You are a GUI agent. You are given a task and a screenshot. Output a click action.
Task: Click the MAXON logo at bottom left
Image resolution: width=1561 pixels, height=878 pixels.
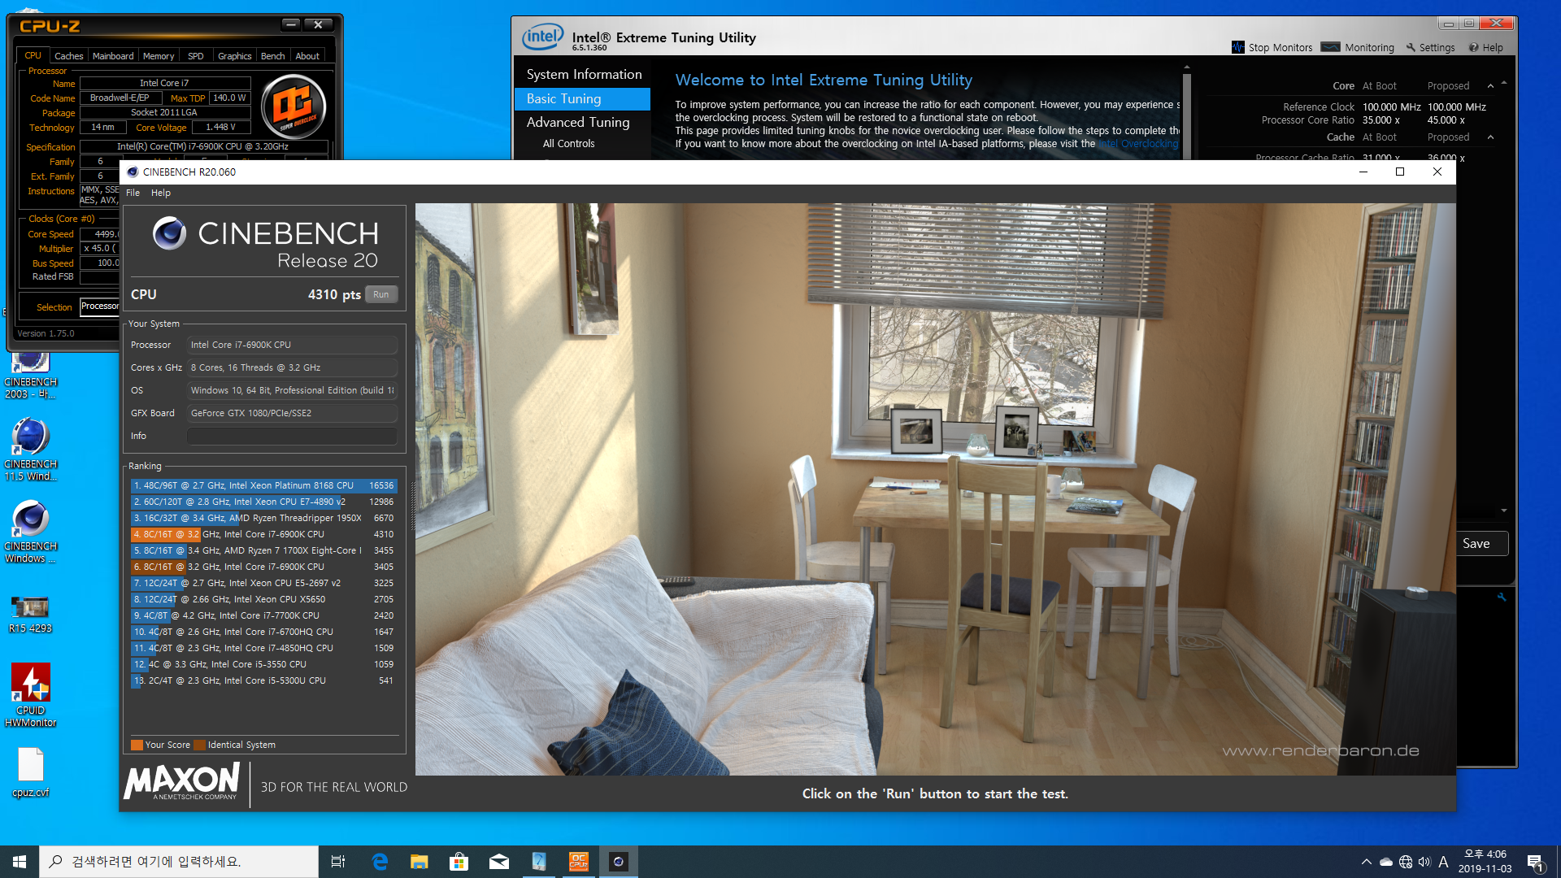pos(182,781)
